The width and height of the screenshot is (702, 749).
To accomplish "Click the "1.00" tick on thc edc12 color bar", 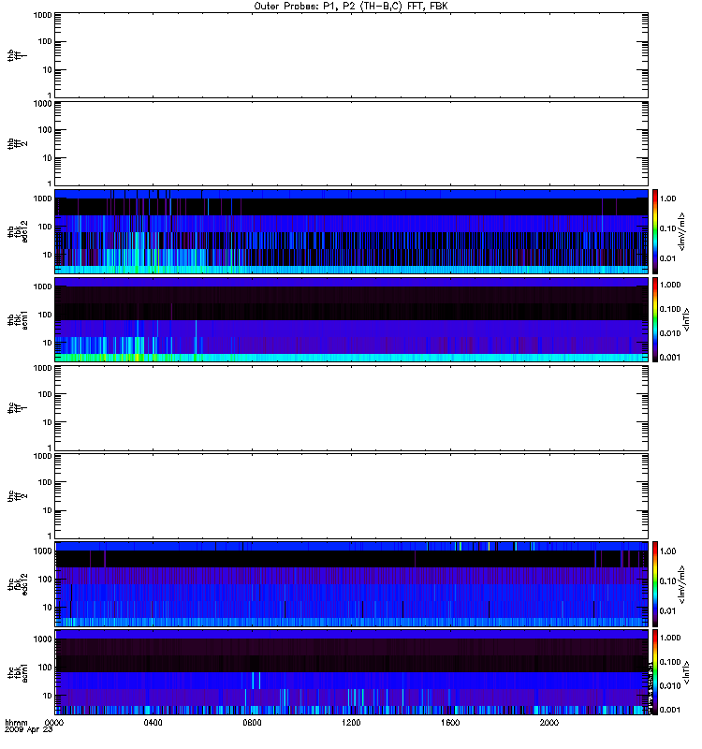I will tap(667, 551).
